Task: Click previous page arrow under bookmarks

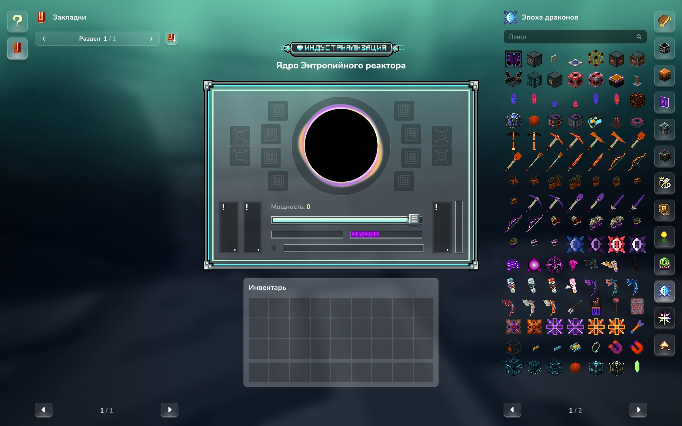Action: point(43,410)
